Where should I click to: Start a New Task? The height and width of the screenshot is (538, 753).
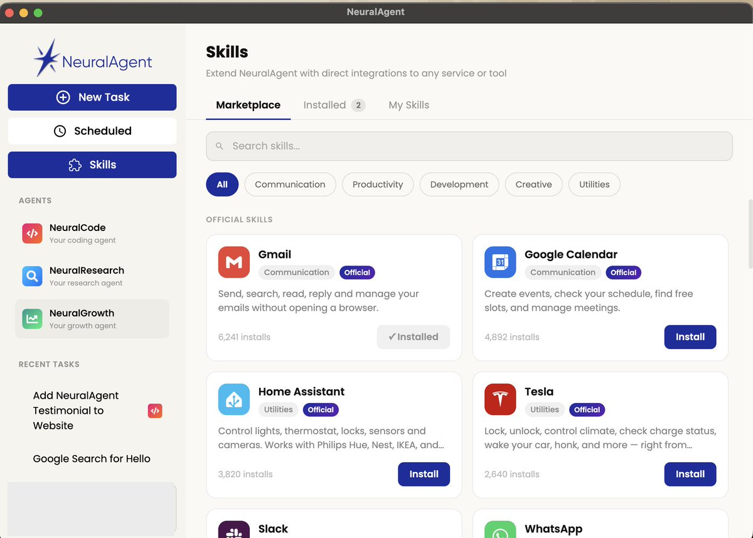[x=92, y=97]
